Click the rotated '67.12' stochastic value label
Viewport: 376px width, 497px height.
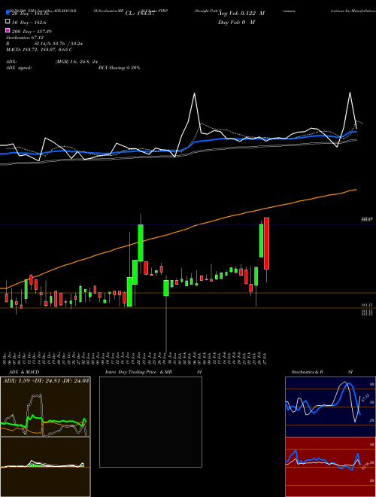point(365,398)
